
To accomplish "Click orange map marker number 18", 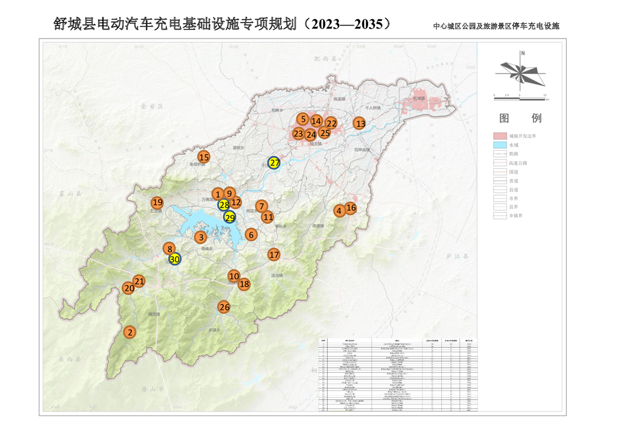I will pyautogui.click(x=244, y=284).
